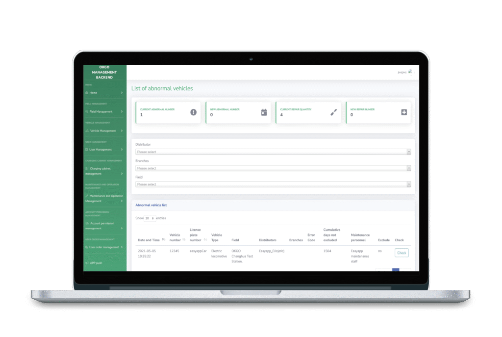
Task: Change the Show entries count selector
Action: (x=150, y=218)
